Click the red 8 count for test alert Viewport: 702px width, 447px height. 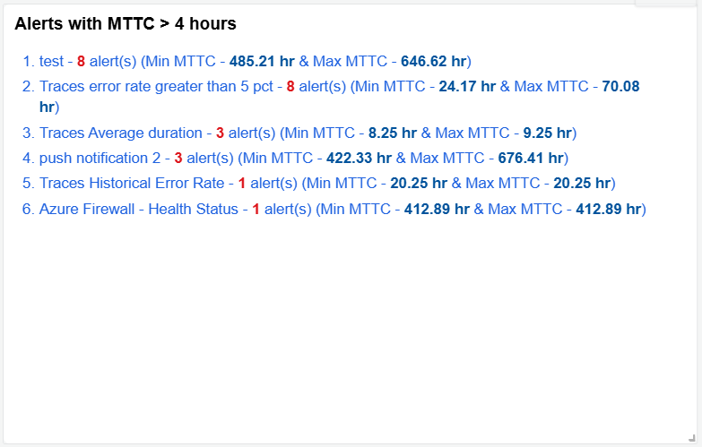pyautogui.click(x=81, y=62)
